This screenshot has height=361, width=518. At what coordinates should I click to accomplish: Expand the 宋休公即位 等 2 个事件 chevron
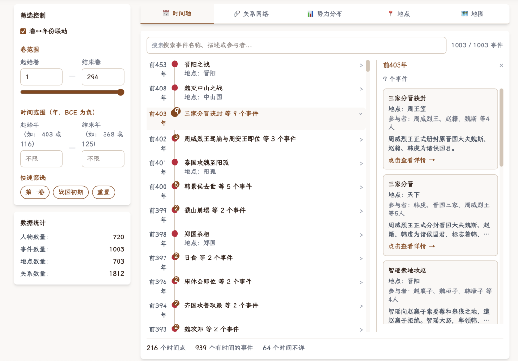coord(361,282)
